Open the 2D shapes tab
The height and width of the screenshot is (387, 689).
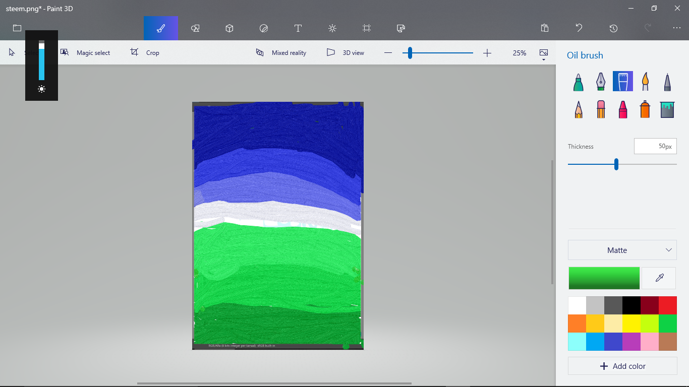(x=195, y=28)
